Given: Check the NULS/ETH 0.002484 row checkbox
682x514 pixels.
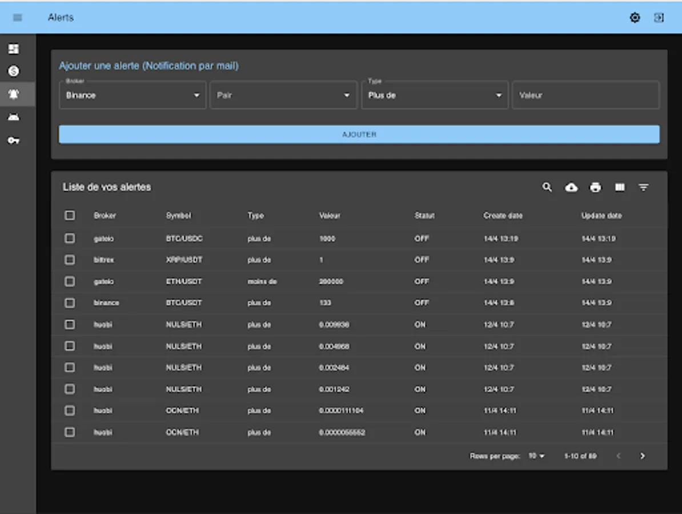Looking at the screenshot, I should point(70,367).
